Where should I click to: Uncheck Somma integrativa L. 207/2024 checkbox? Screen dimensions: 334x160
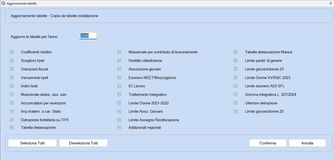pos(235,94)
